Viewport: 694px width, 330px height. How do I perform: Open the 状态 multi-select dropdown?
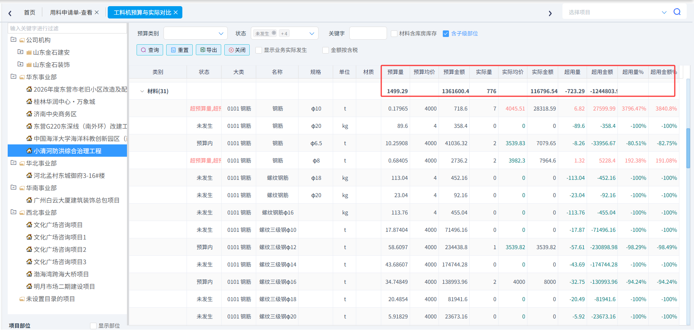[285, 33]
